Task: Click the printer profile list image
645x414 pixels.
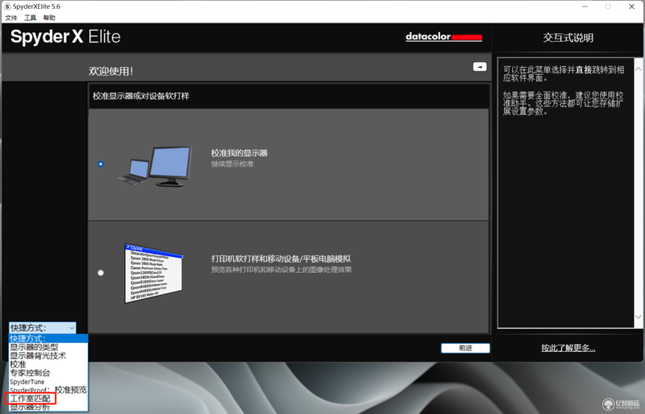Action: (154, 273)
